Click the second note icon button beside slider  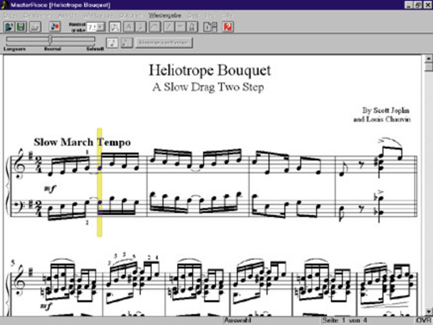coord(126,43)
